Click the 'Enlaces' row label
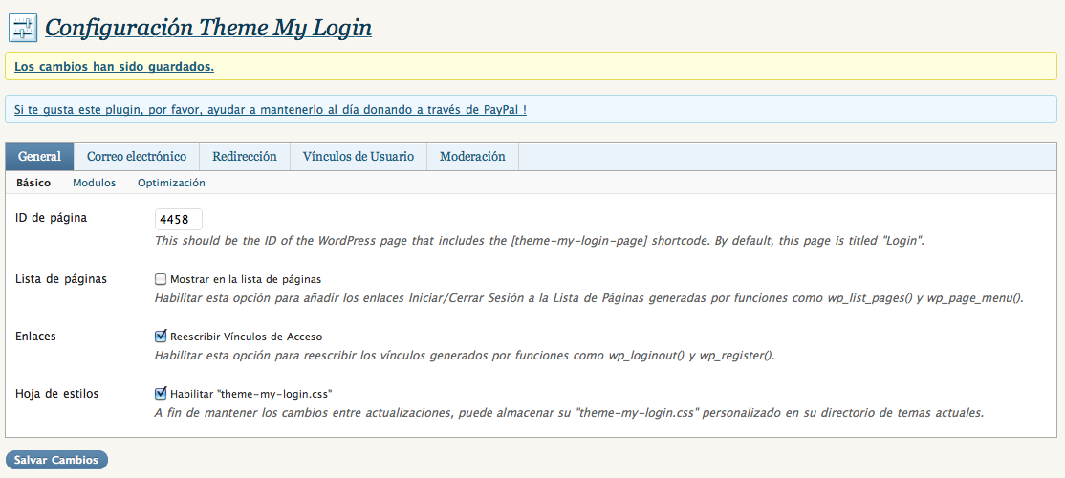1065x478 pixels. [36, 337]
